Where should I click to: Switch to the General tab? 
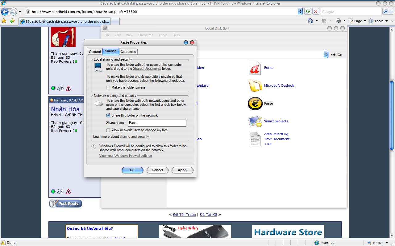tap(95, 52)
